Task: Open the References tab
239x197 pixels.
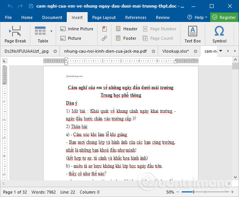Action: [x=136, y=17]
